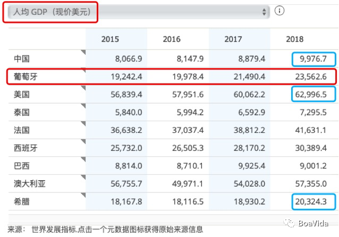Click the value 19,242.4 in the table
This screenshot has height=237, width=339.
pos(126,77)
